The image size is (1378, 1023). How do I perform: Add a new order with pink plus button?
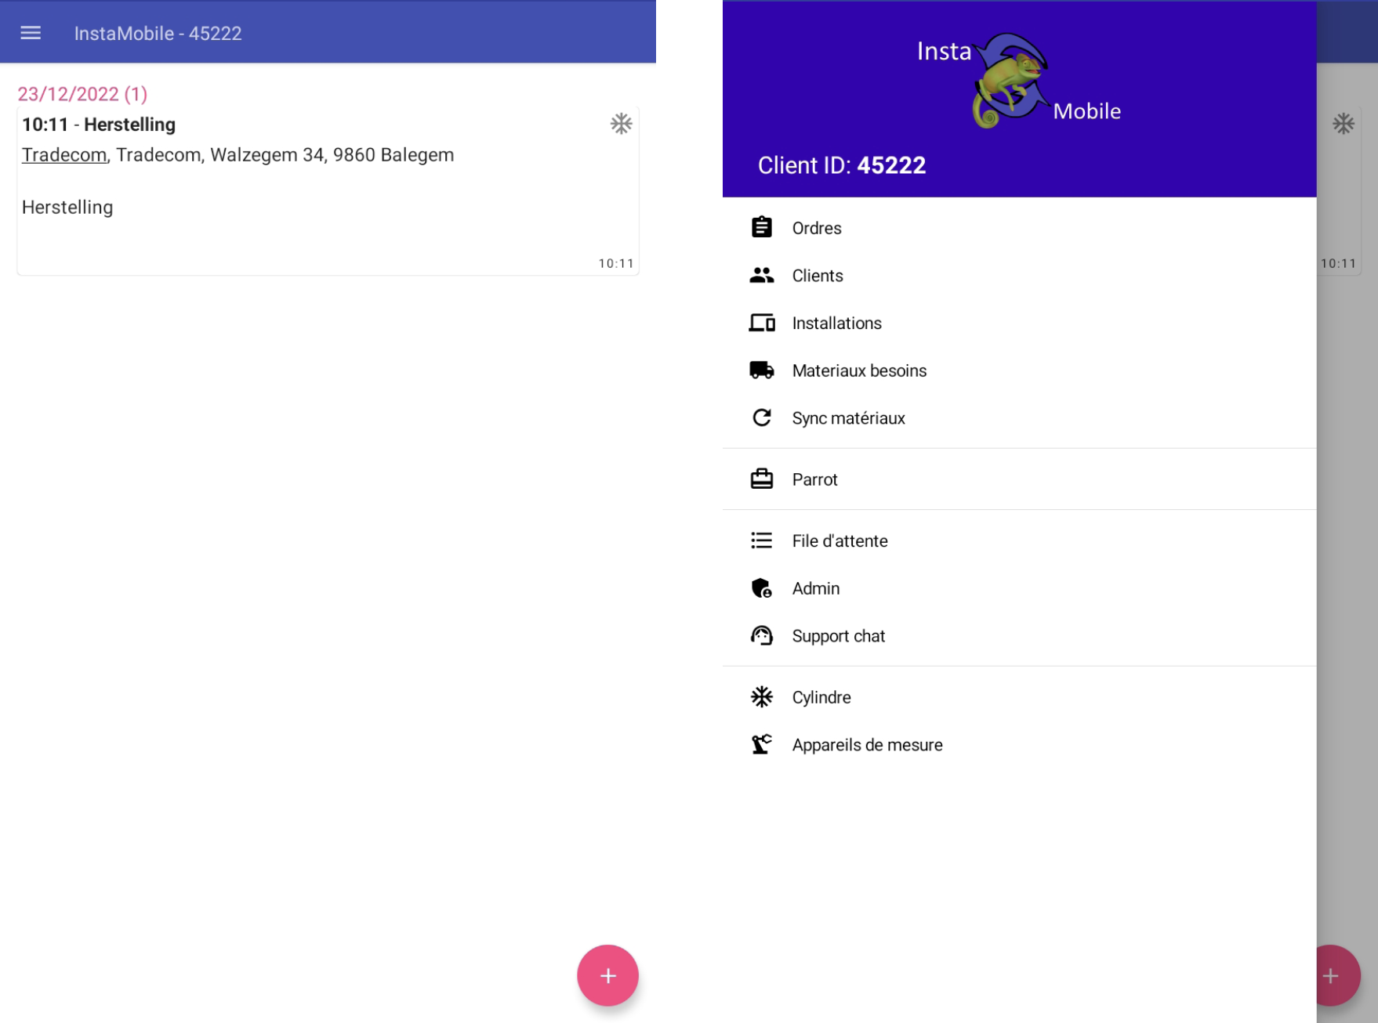point(607,975)
